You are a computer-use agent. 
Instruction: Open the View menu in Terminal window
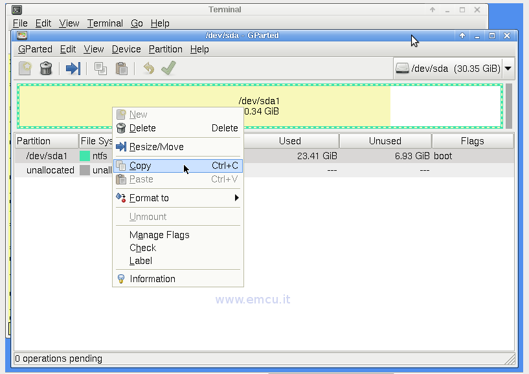click(x=69, y=23)
